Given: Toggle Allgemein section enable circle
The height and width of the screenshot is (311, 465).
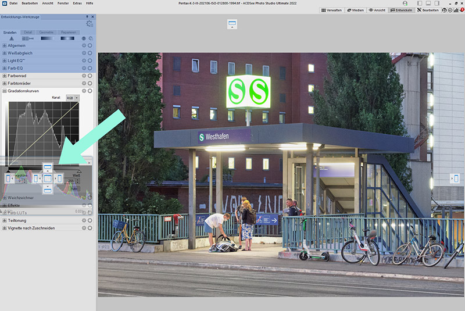Looking at the screenshot, I should click(x=90, y=46).
